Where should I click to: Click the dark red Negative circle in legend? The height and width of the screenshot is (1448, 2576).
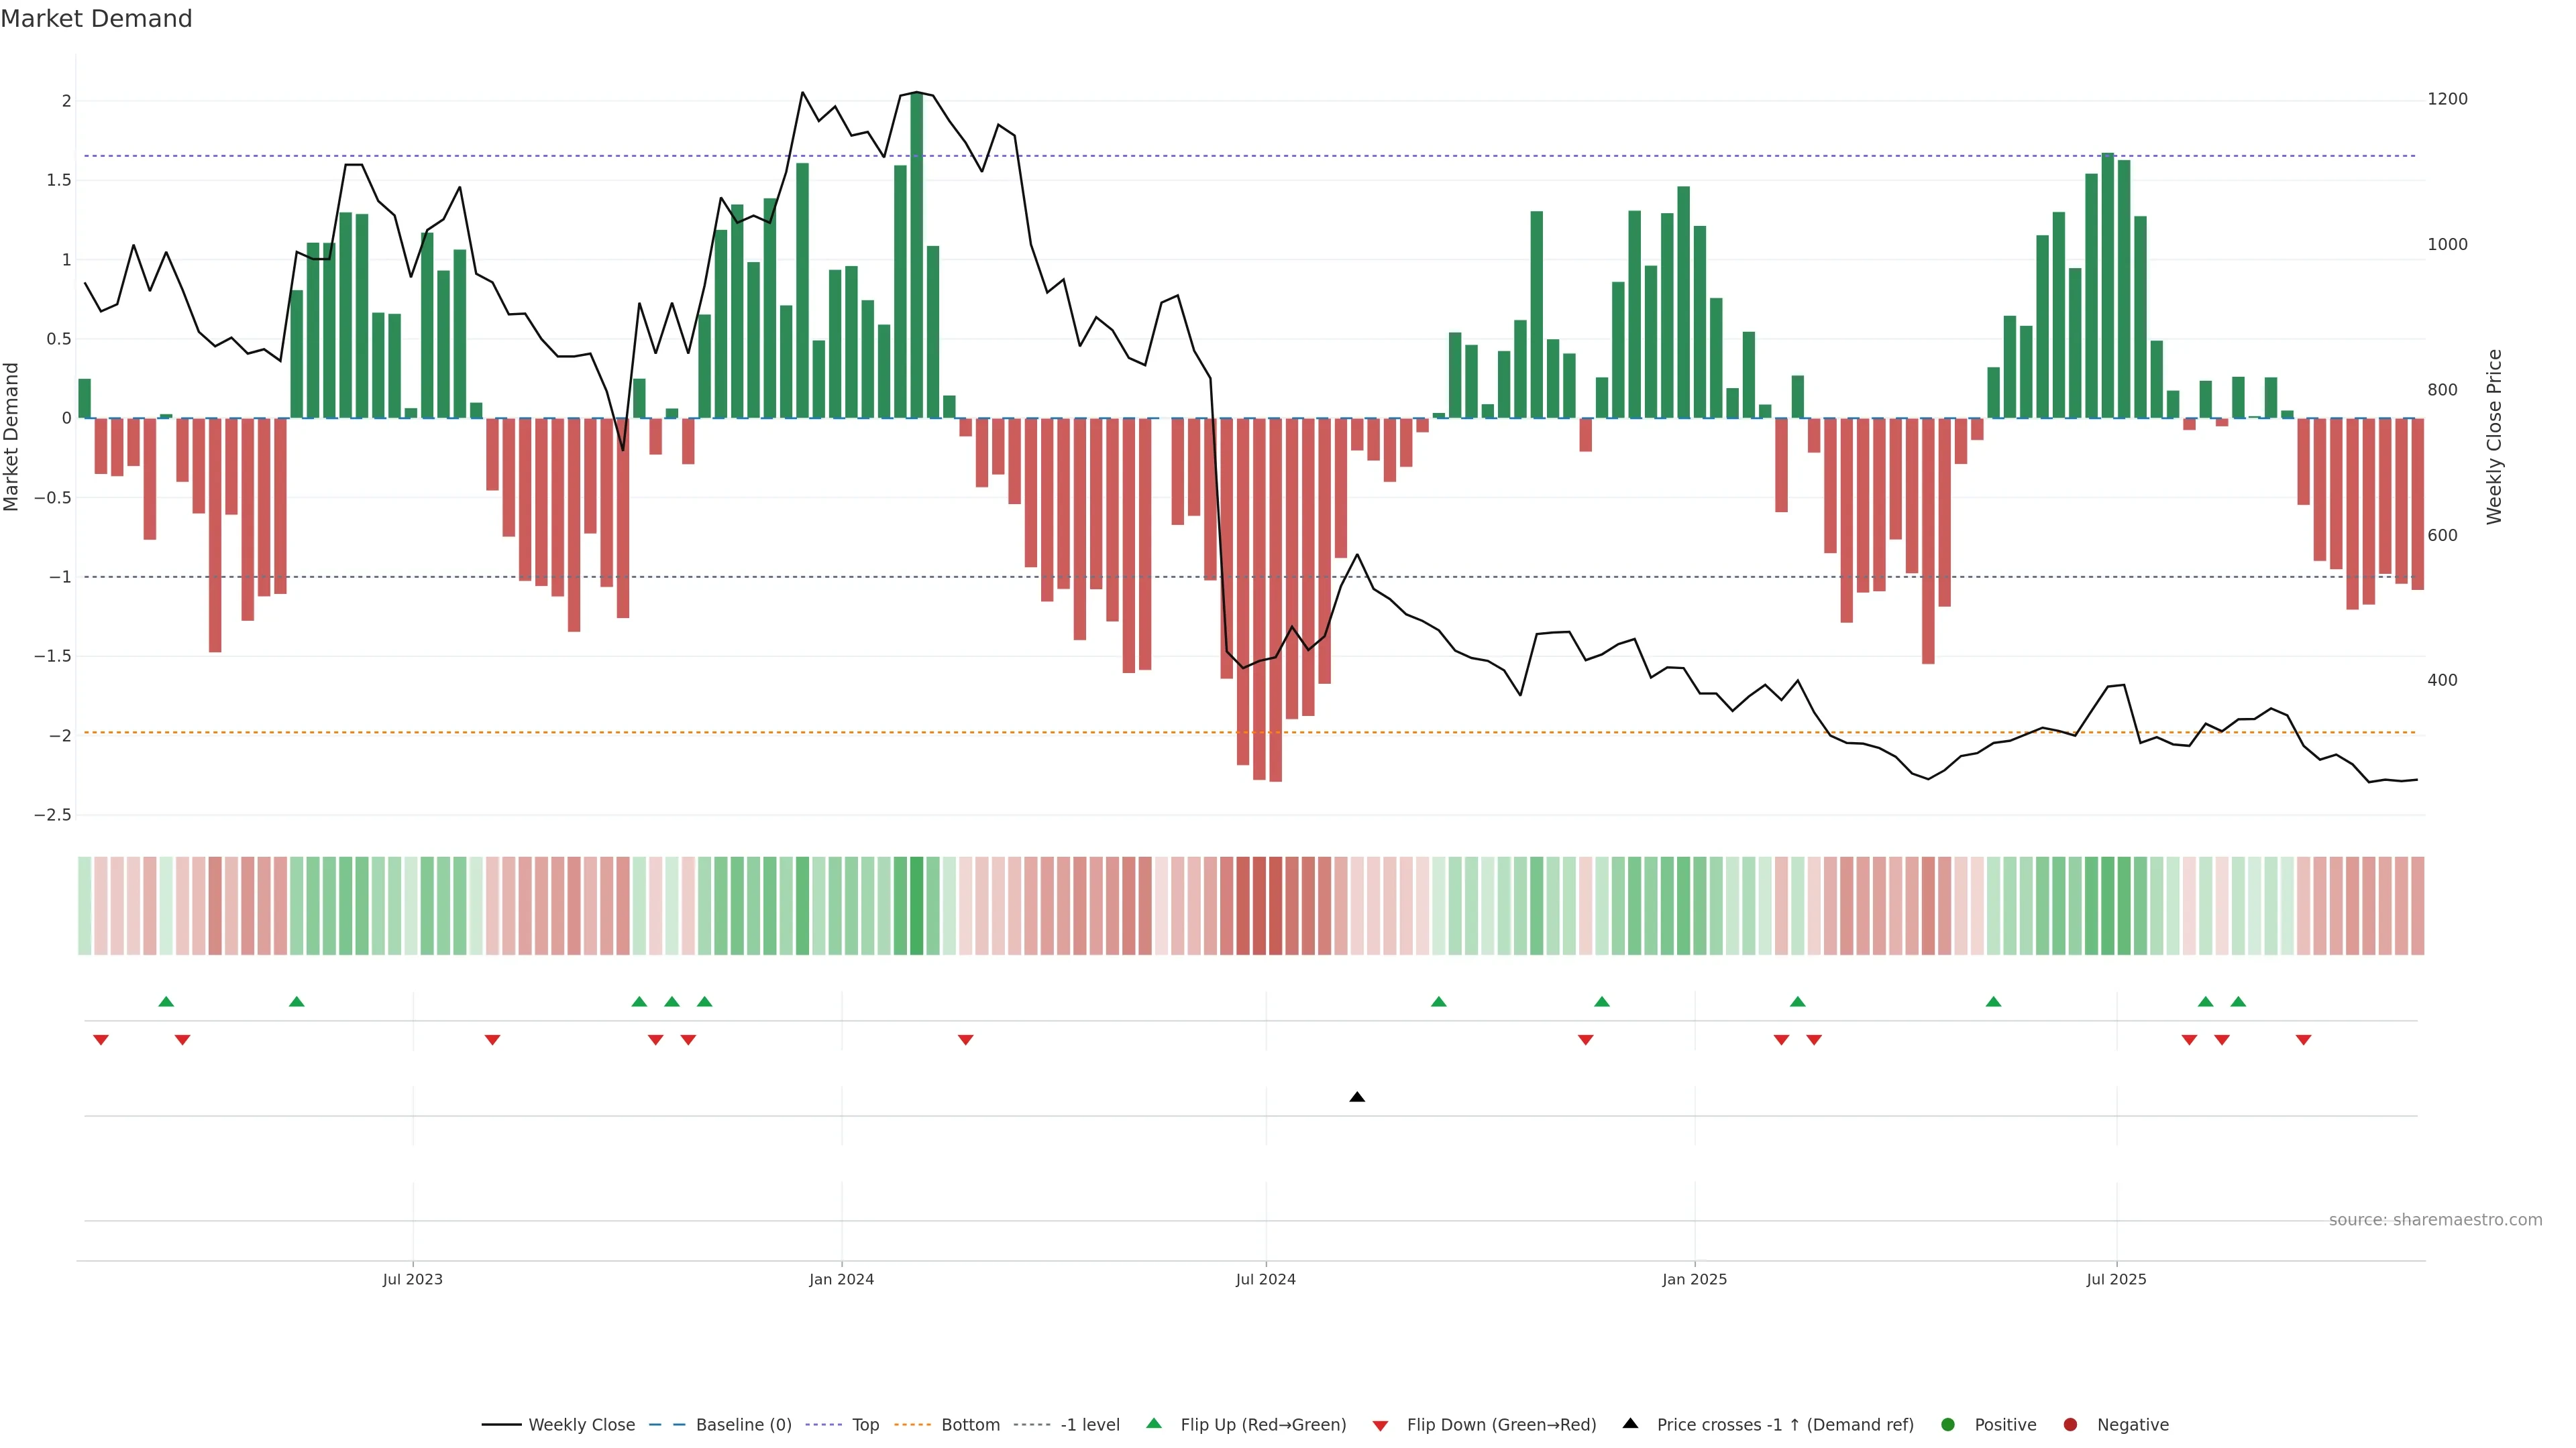(x=2070, y=1424)
